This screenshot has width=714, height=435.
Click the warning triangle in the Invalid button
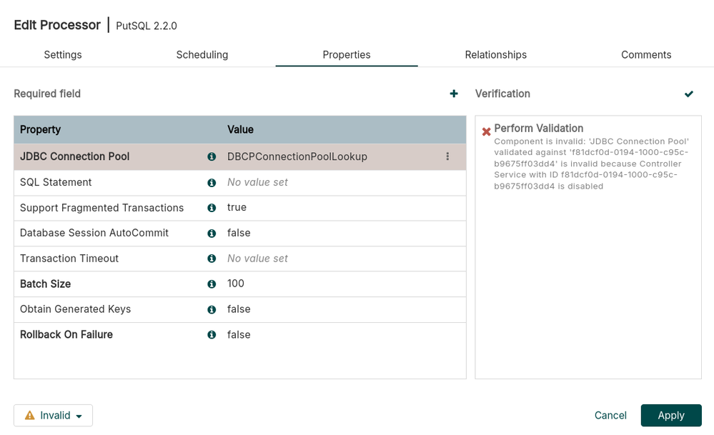pos(29,415)
